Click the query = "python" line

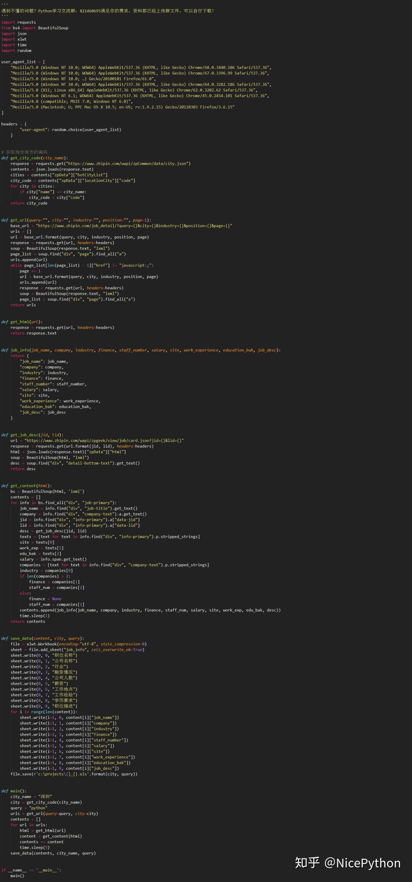[x=29, y=808]
